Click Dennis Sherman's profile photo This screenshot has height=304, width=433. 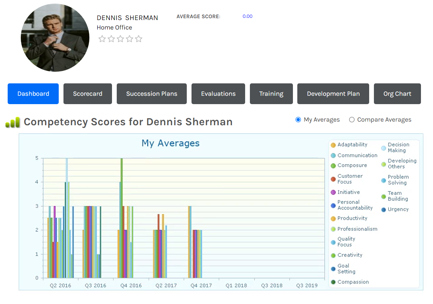pos(55,38)
